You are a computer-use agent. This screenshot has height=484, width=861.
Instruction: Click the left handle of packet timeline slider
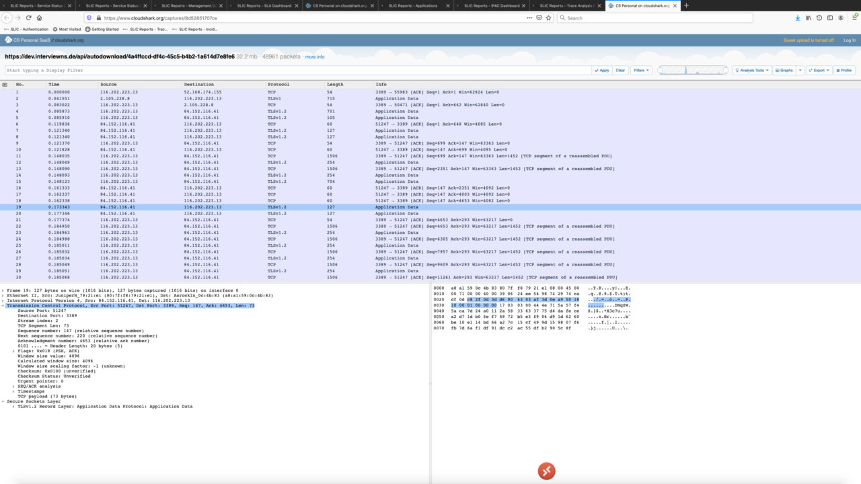(x=659, y=70)
